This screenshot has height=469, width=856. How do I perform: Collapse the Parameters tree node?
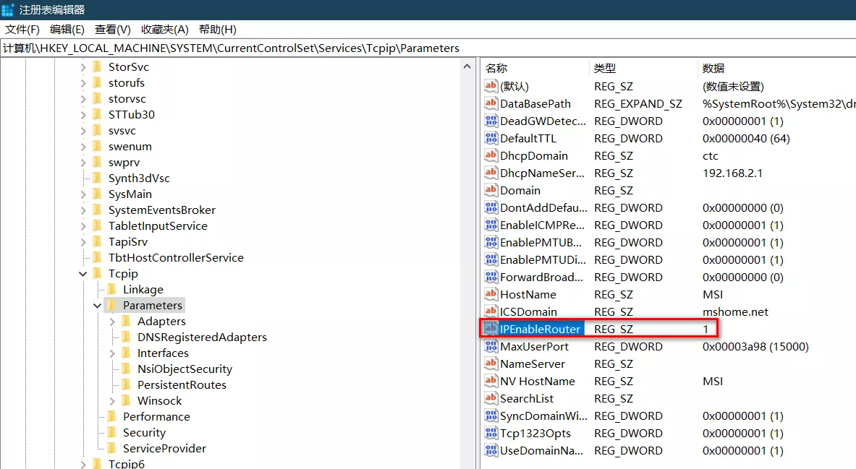tap(98, 306)
